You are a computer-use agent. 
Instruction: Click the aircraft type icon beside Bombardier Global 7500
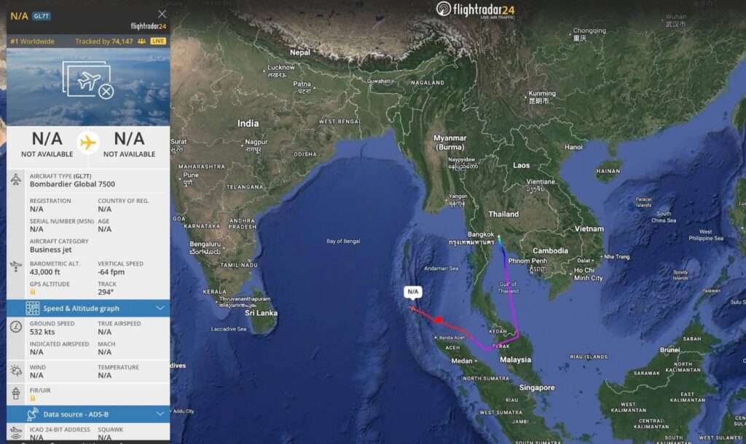(x=16, y=180)
